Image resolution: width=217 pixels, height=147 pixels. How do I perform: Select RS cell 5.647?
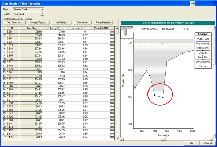(13, 93)
